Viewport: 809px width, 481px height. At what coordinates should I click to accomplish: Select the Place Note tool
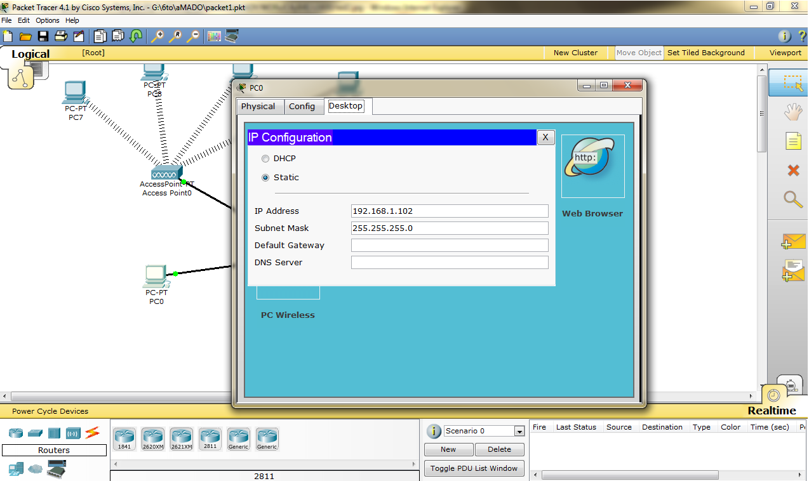click(x=792, y=141)
